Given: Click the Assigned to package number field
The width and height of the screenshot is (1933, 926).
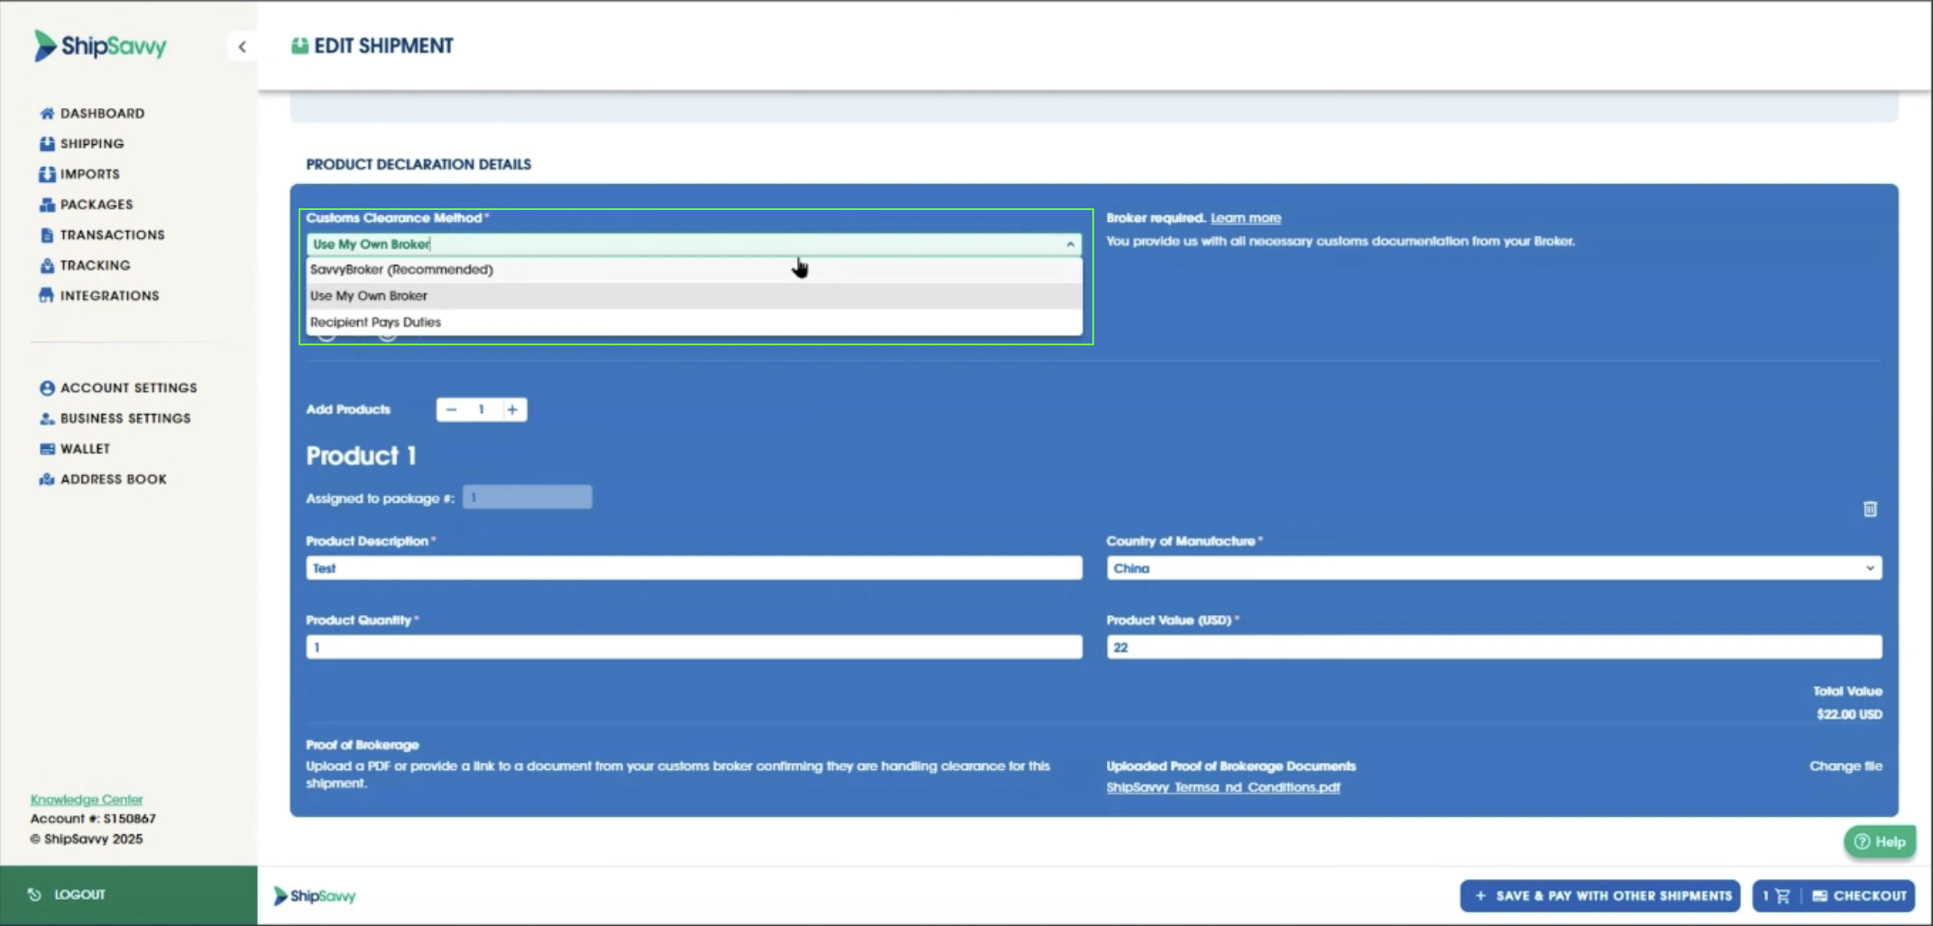Looking at the screenshot, I should [x=528, y=497].
